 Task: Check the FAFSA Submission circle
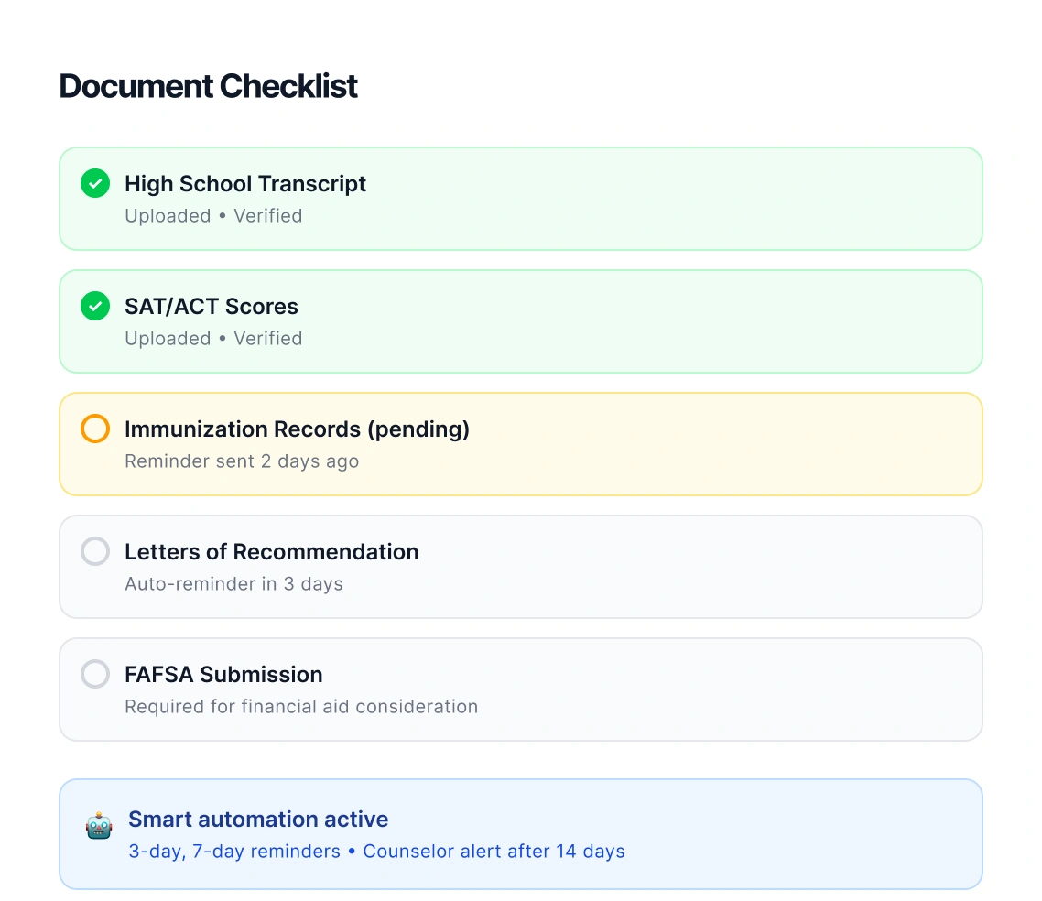[x=95, y=674]
